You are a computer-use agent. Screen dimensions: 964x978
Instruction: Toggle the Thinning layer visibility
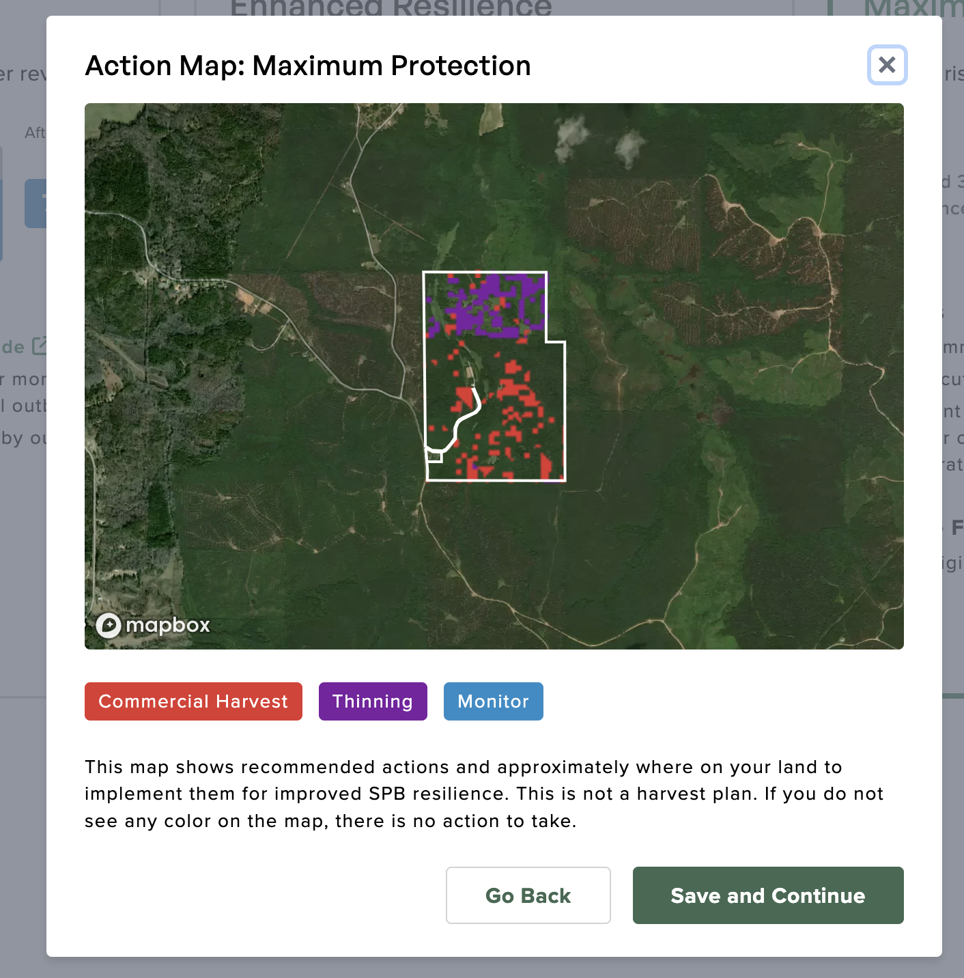(373, 701)
